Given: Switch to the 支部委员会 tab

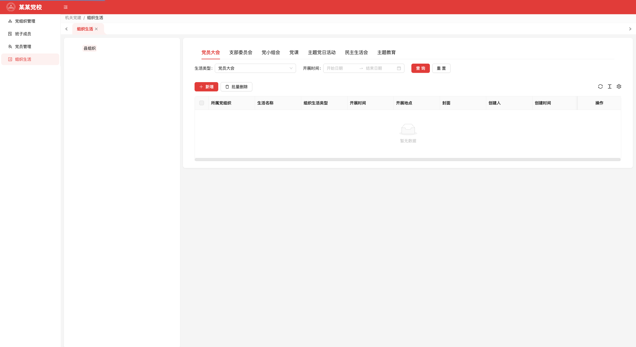Looking at the screenshot, I should pos(241,52).
